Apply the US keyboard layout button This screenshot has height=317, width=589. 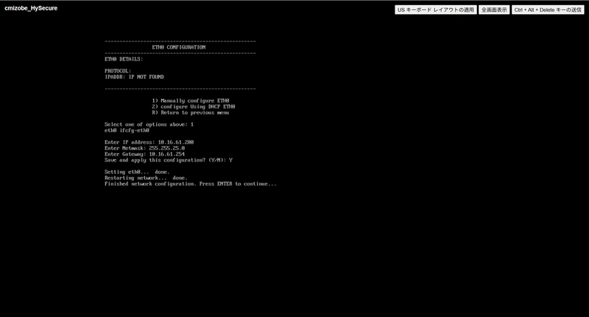(x=436, y=10)
